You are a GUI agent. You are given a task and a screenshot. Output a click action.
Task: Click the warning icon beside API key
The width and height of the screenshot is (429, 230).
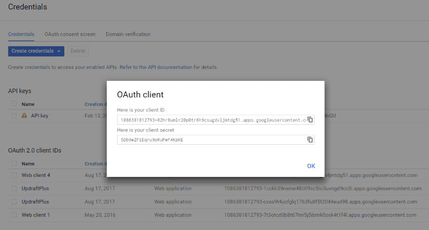coord(24,115)
